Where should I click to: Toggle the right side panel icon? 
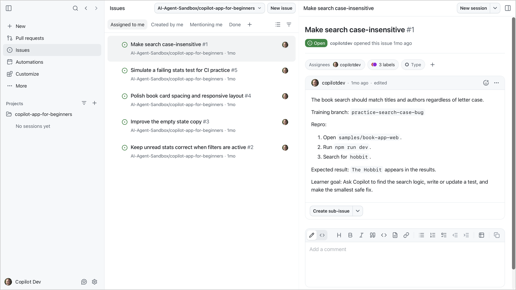point(508,8)
